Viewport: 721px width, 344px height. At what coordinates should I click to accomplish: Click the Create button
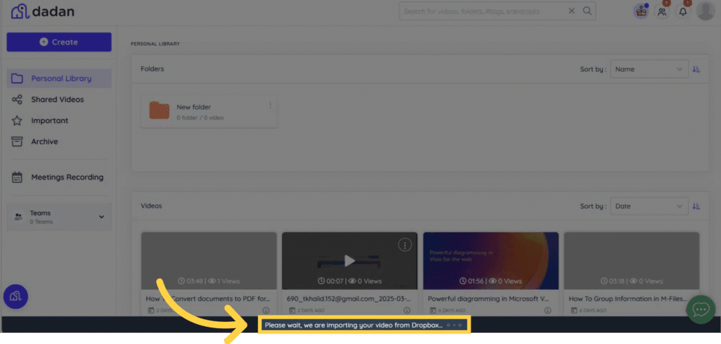pyautogui.click(x=59, y=42)
